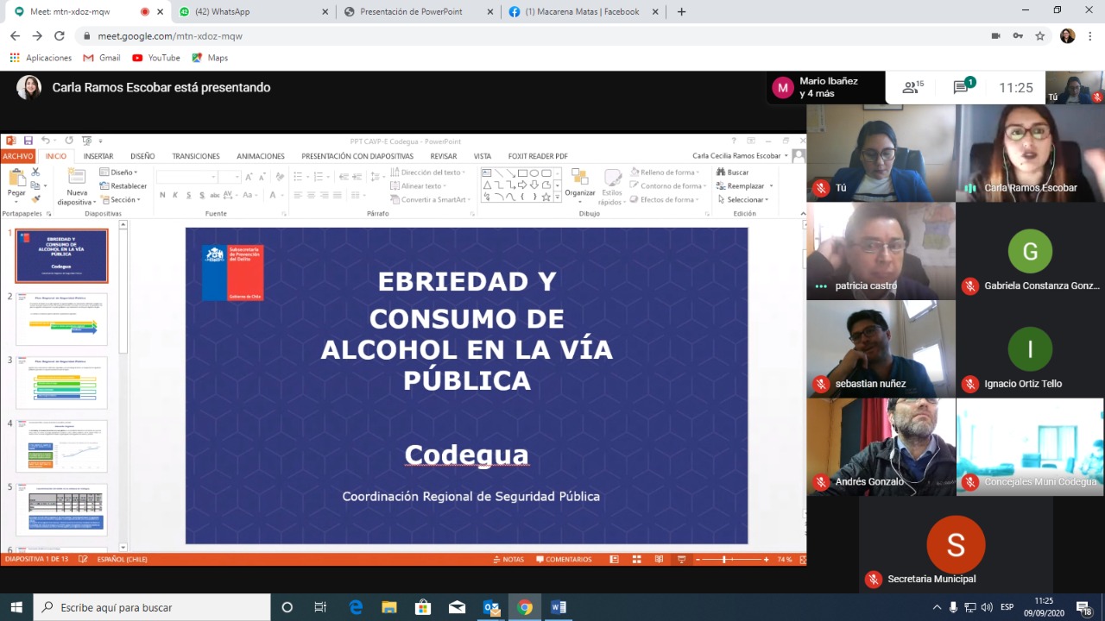Screen dimensions: 1105x621
Task: Open the Maps bookmark
Action: point(210,58)
